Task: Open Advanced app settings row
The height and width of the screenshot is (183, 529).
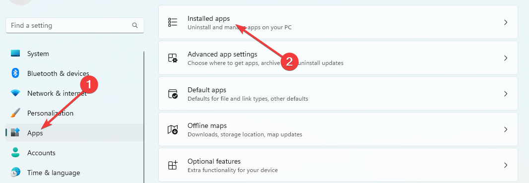Action: tap(338, 58)
